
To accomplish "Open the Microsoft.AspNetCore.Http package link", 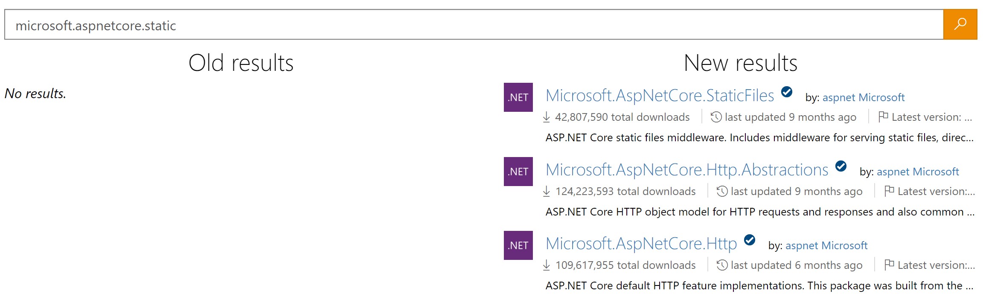I will (641, 244).
